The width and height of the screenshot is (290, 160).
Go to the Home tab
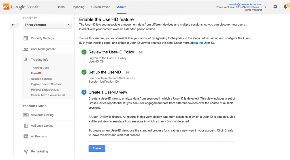coord(61,7)
